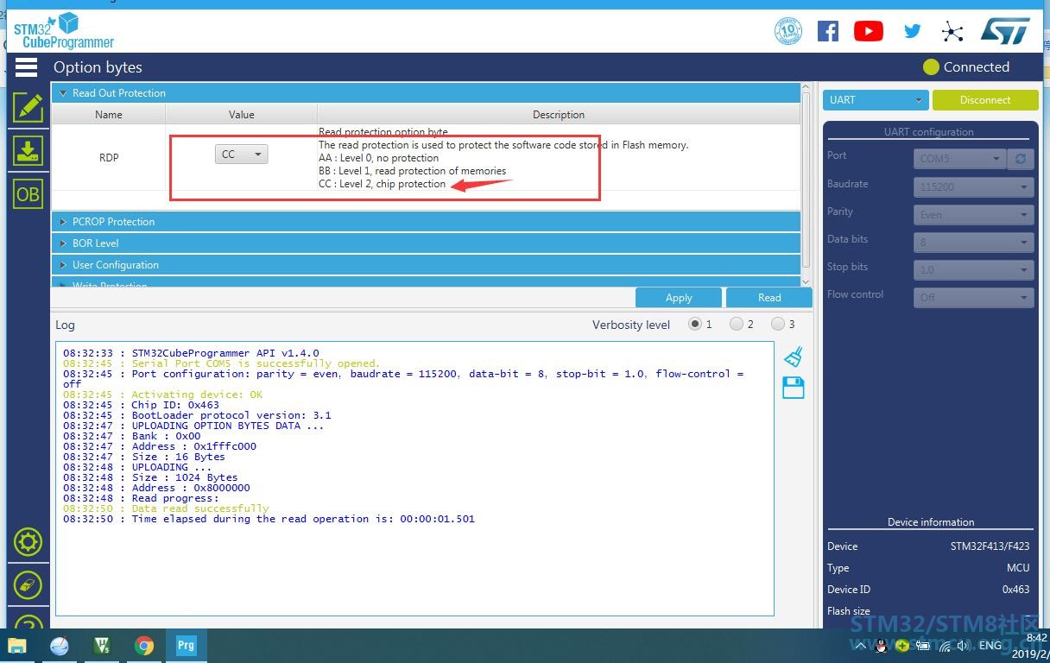The width and height of the screenshot is (1050, 663).
Task: Refresh the COM port list
Action: (1021, 159)
